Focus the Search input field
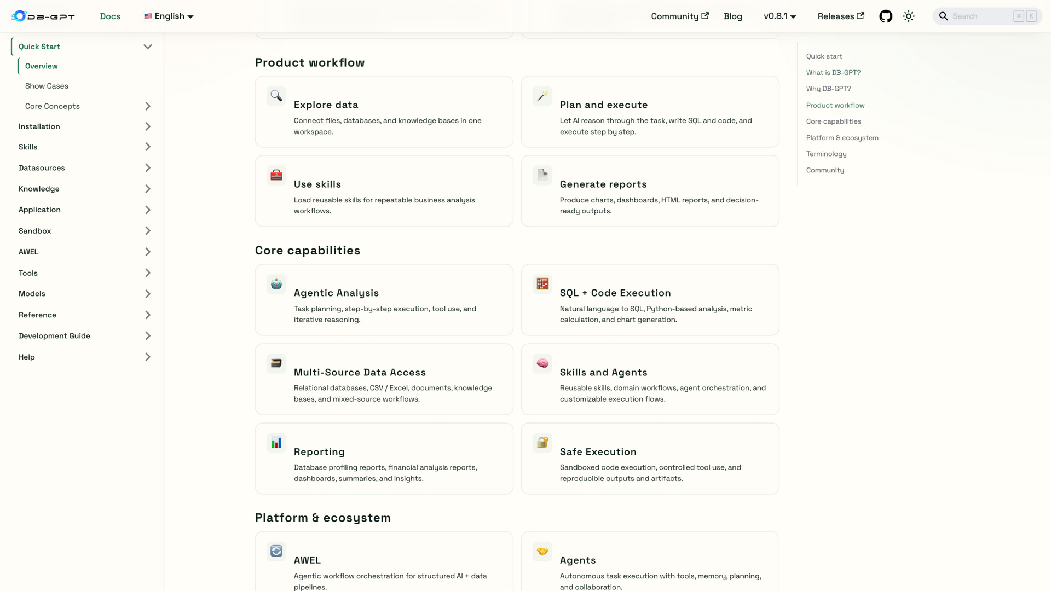Screen dimensions: 1051x591 (987, 16)
